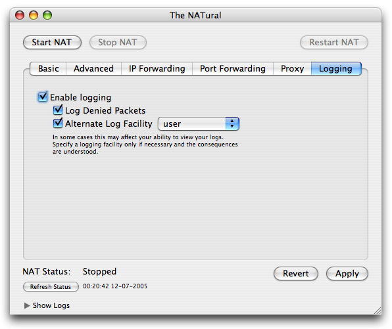392x329 pixels.
Task: Switch to the Basic tab
Action: [48, 69]
